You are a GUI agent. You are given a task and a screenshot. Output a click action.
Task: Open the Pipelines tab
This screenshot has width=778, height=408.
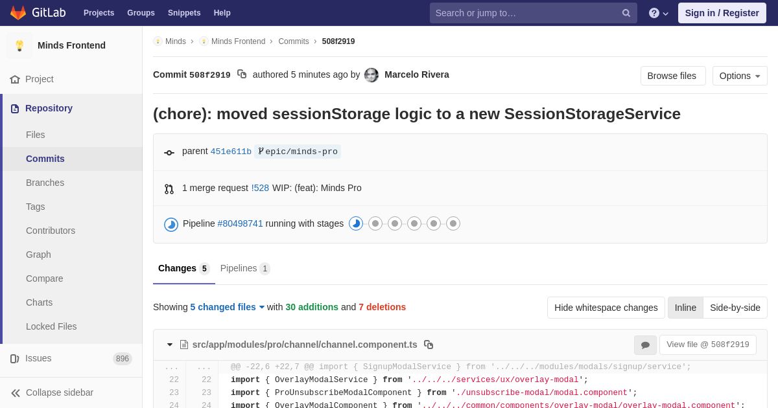[x=245, y=268]
